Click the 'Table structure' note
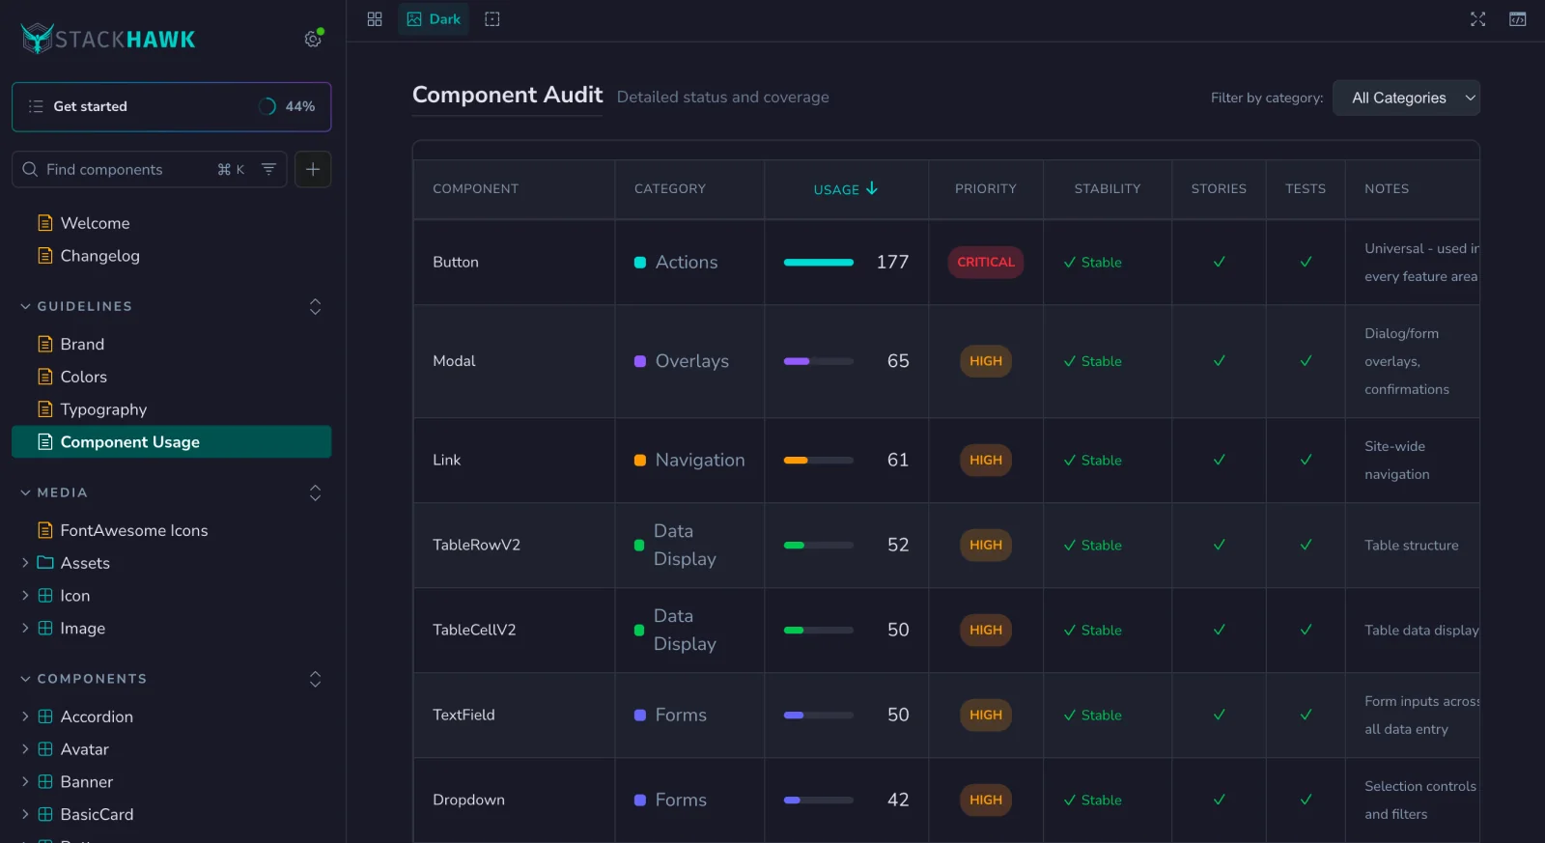Screen dimensions: 1545x843 point(1412,545)
